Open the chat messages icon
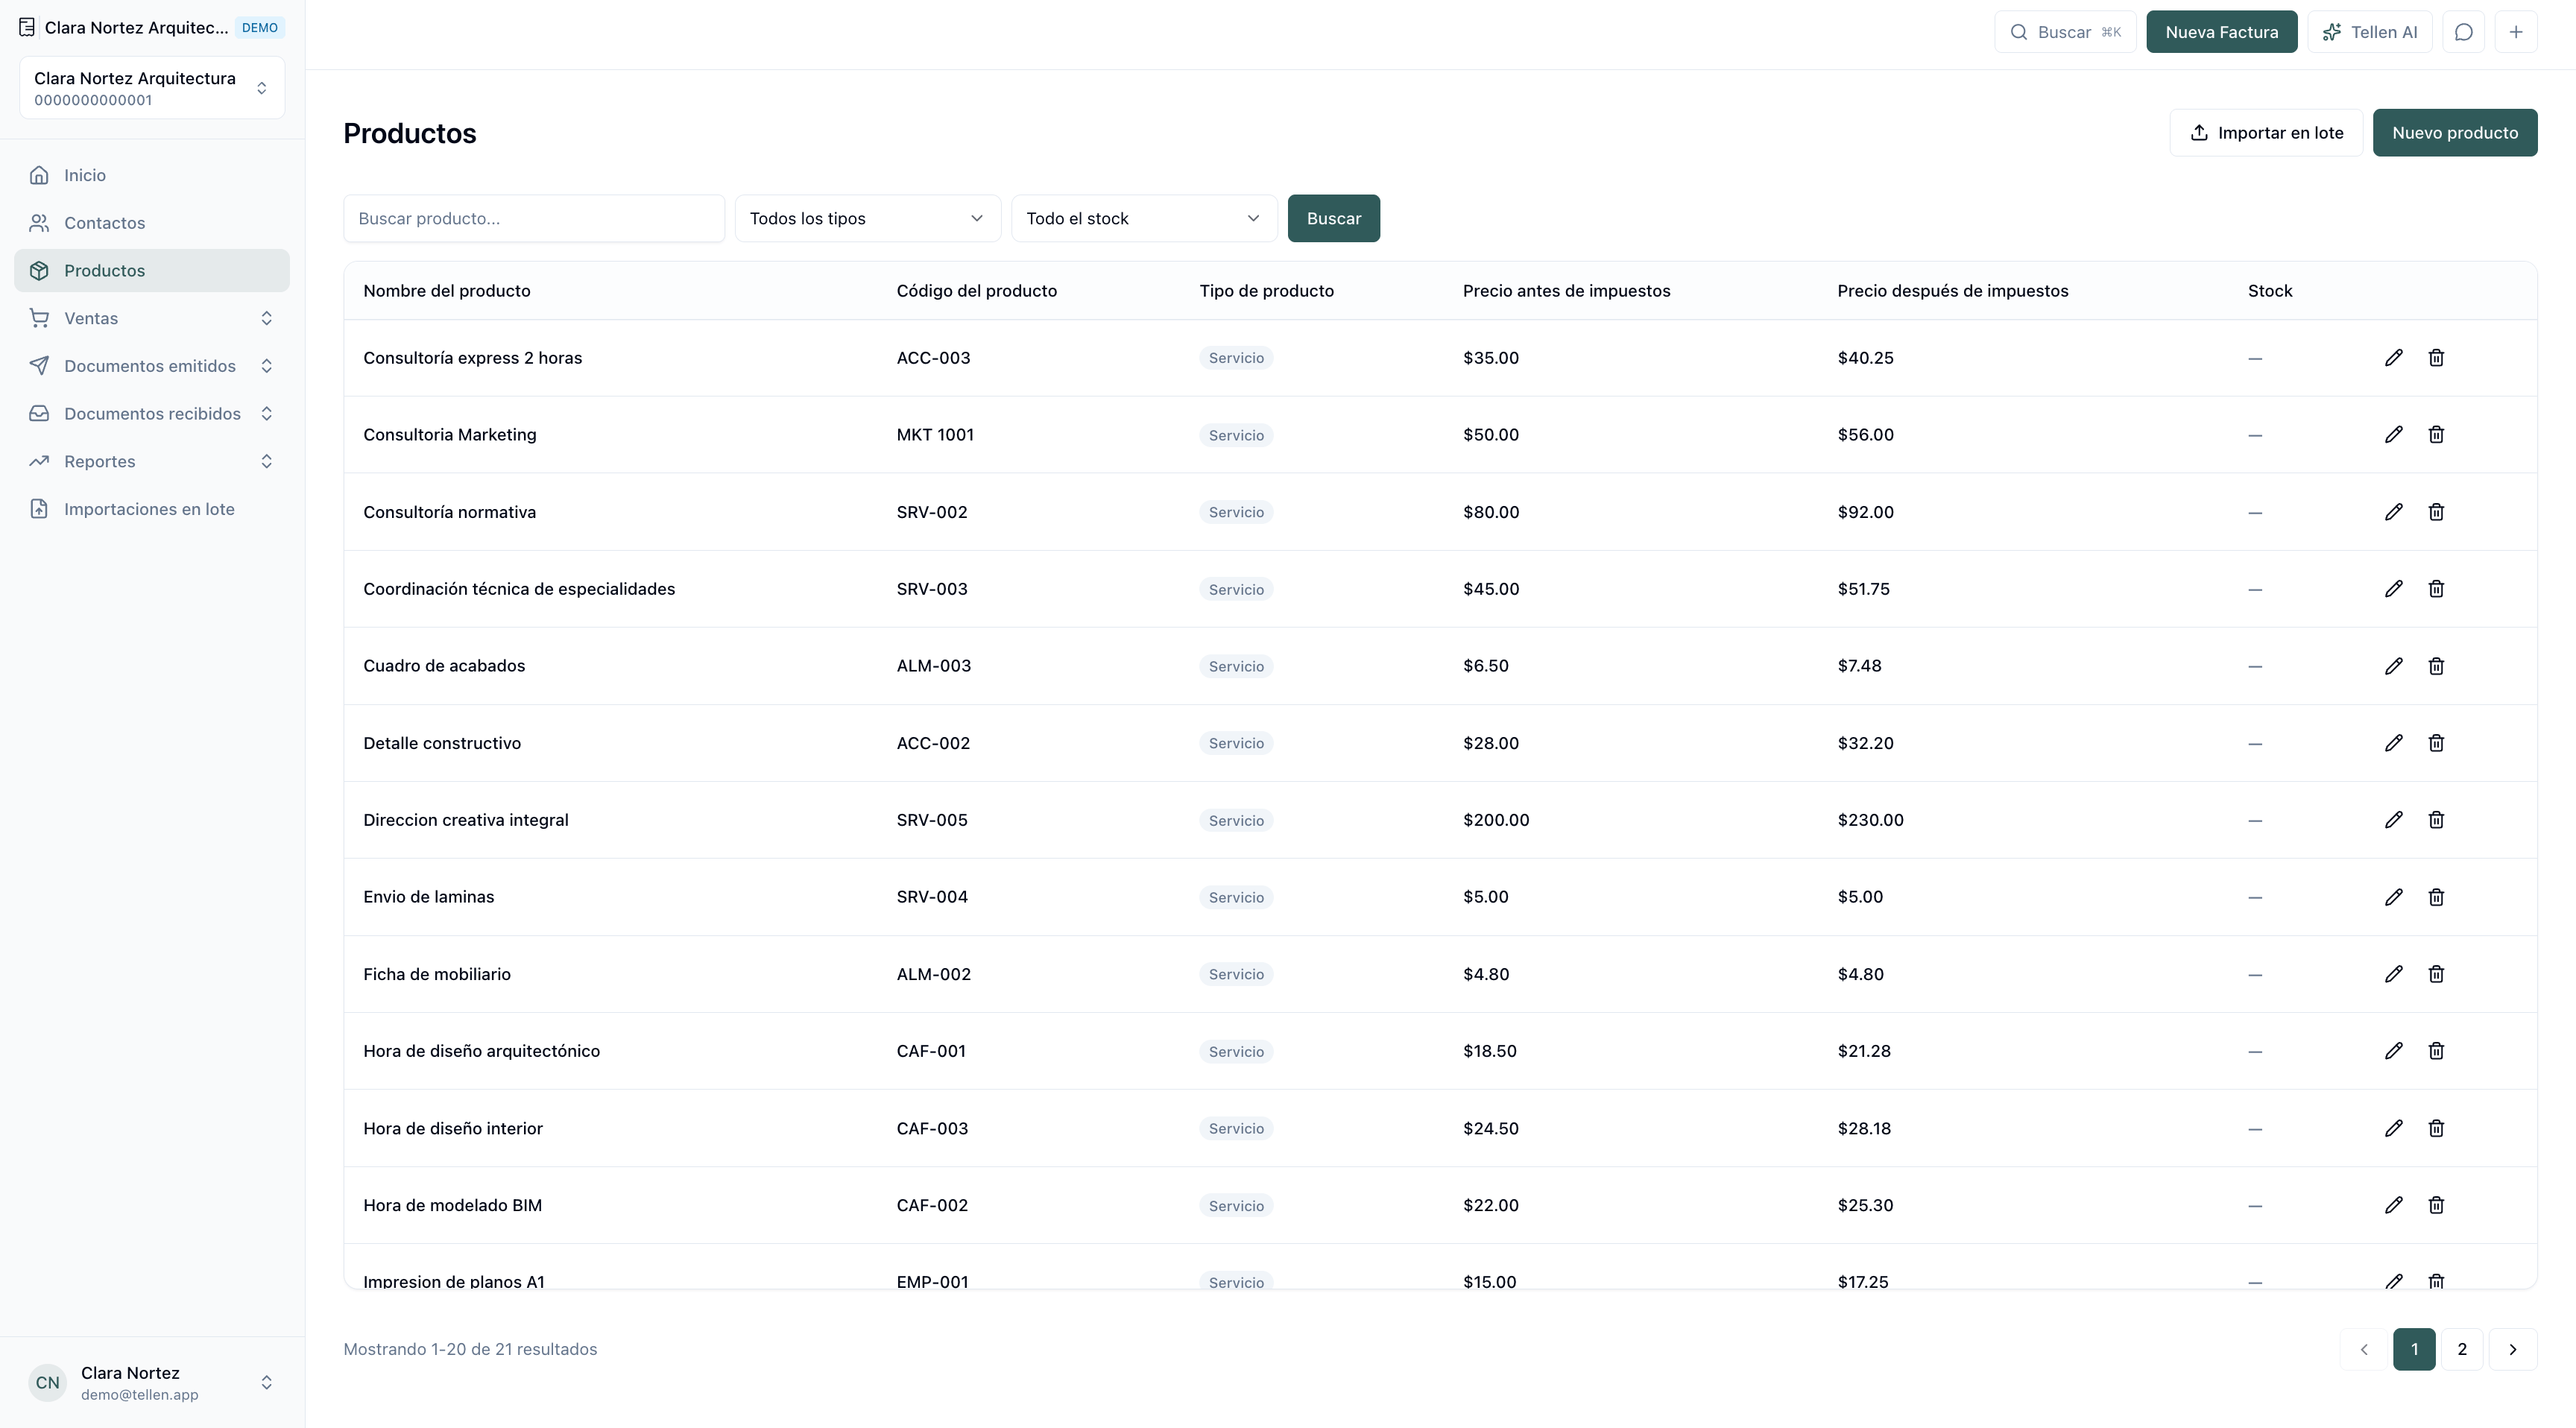The width and height of the screenshot is (2576, 1428). point(2463,32)
